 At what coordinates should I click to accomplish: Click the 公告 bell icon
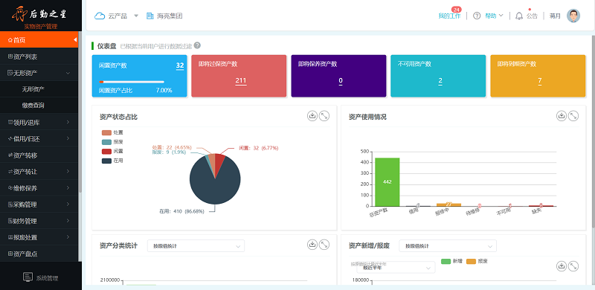pos(518,16)
